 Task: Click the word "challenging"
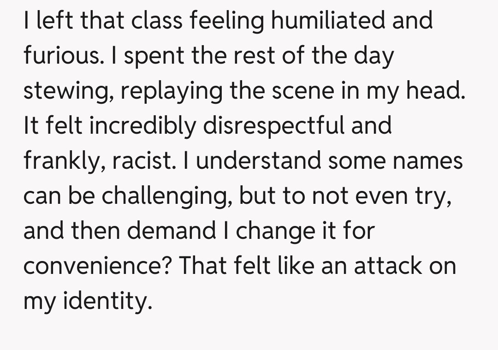click(x=169, y=196)
